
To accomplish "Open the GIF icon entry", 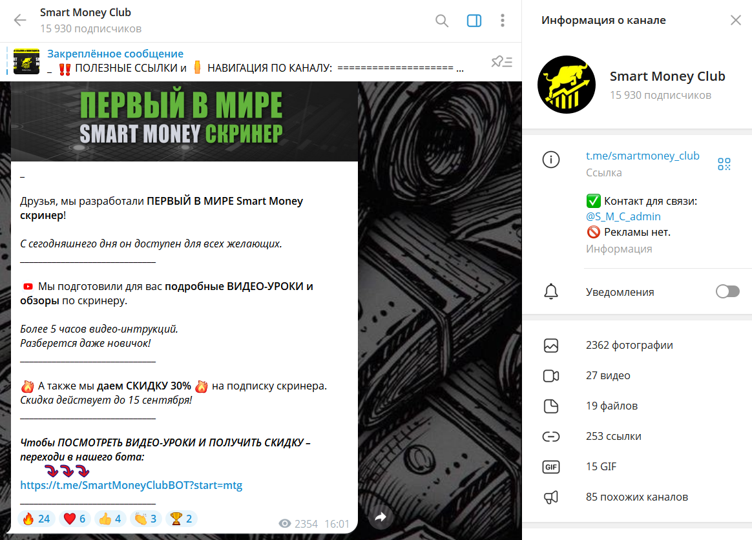I will 550,466.
